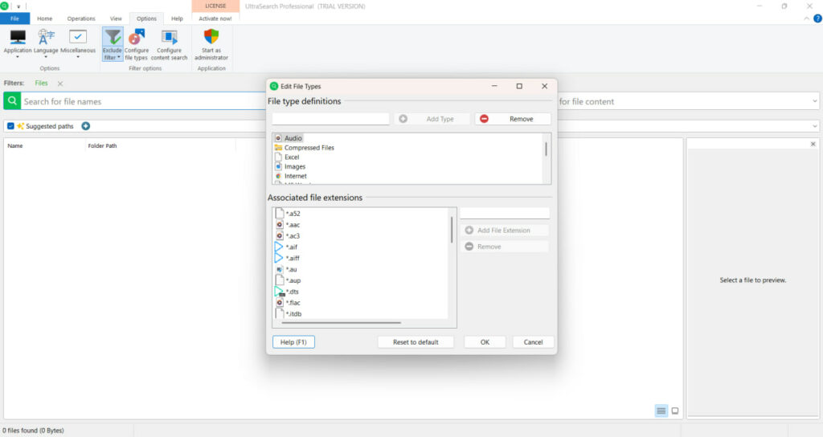823x437 pixels.
Task: Click Configure file types icon
Action: 137,37
